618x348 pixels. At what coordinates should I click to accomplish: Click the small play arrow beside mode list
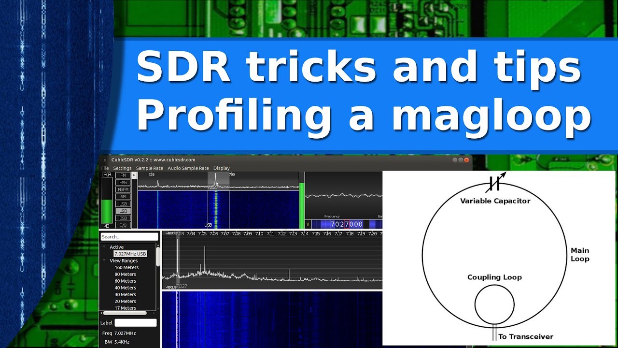click(134, 175)
